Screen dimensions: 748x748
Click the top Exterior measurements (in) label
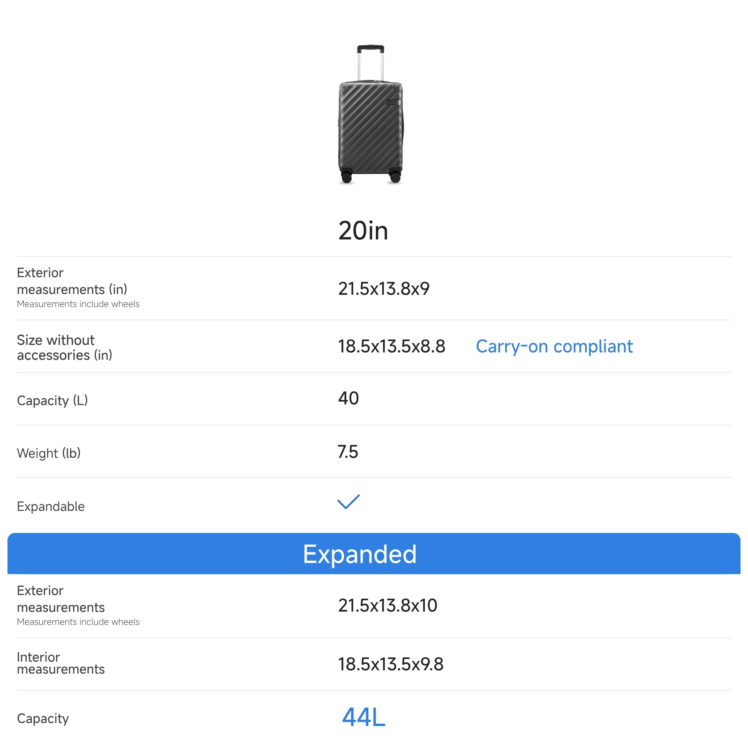[x=72, y=281]
